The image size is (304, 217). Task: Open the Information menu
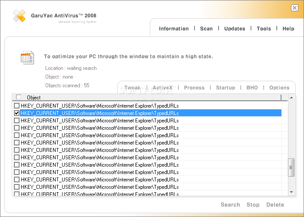coord(174,29)
